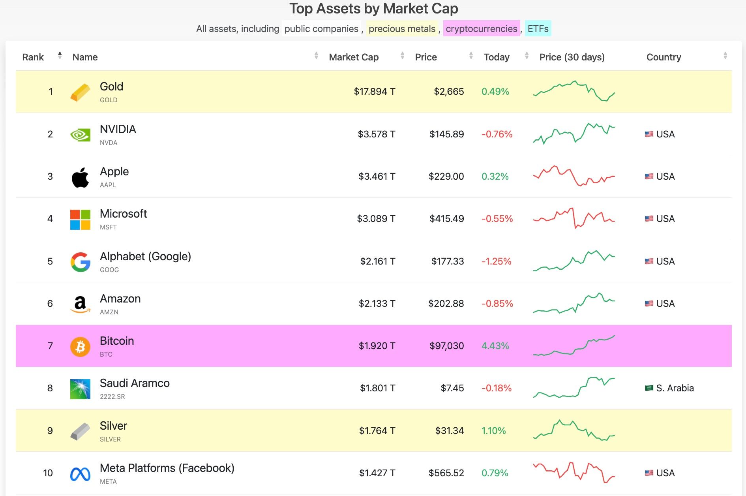Click Bitcoin's 30-day price chart
The width and height of the screenshot is (746, 496).
(574, 346)
